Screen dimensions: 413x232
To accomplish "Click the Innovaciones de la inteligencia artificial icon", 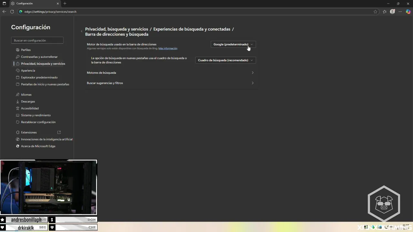I will (18, 139).
